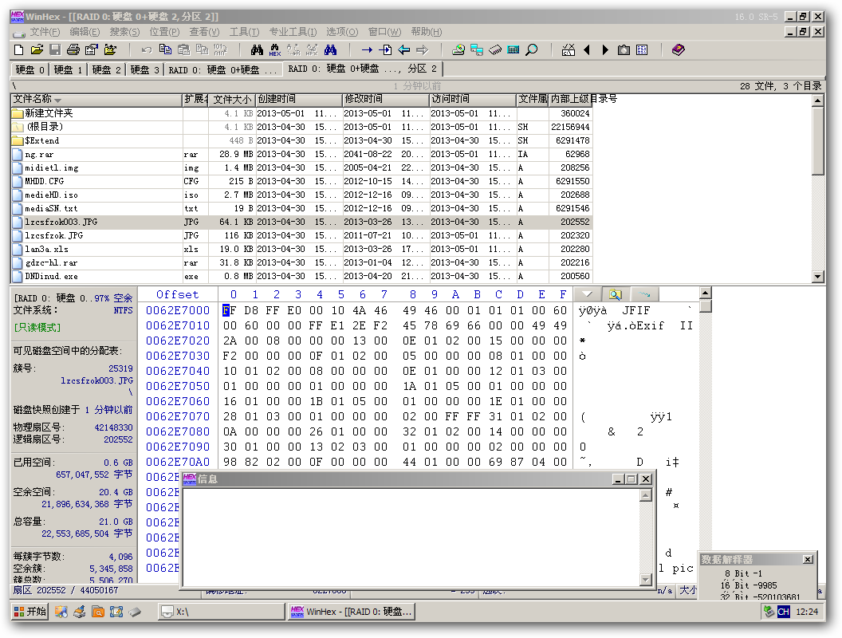842x638 pixels.
Task: Open the 搜索(S) menu
Action: pos(124,32)
